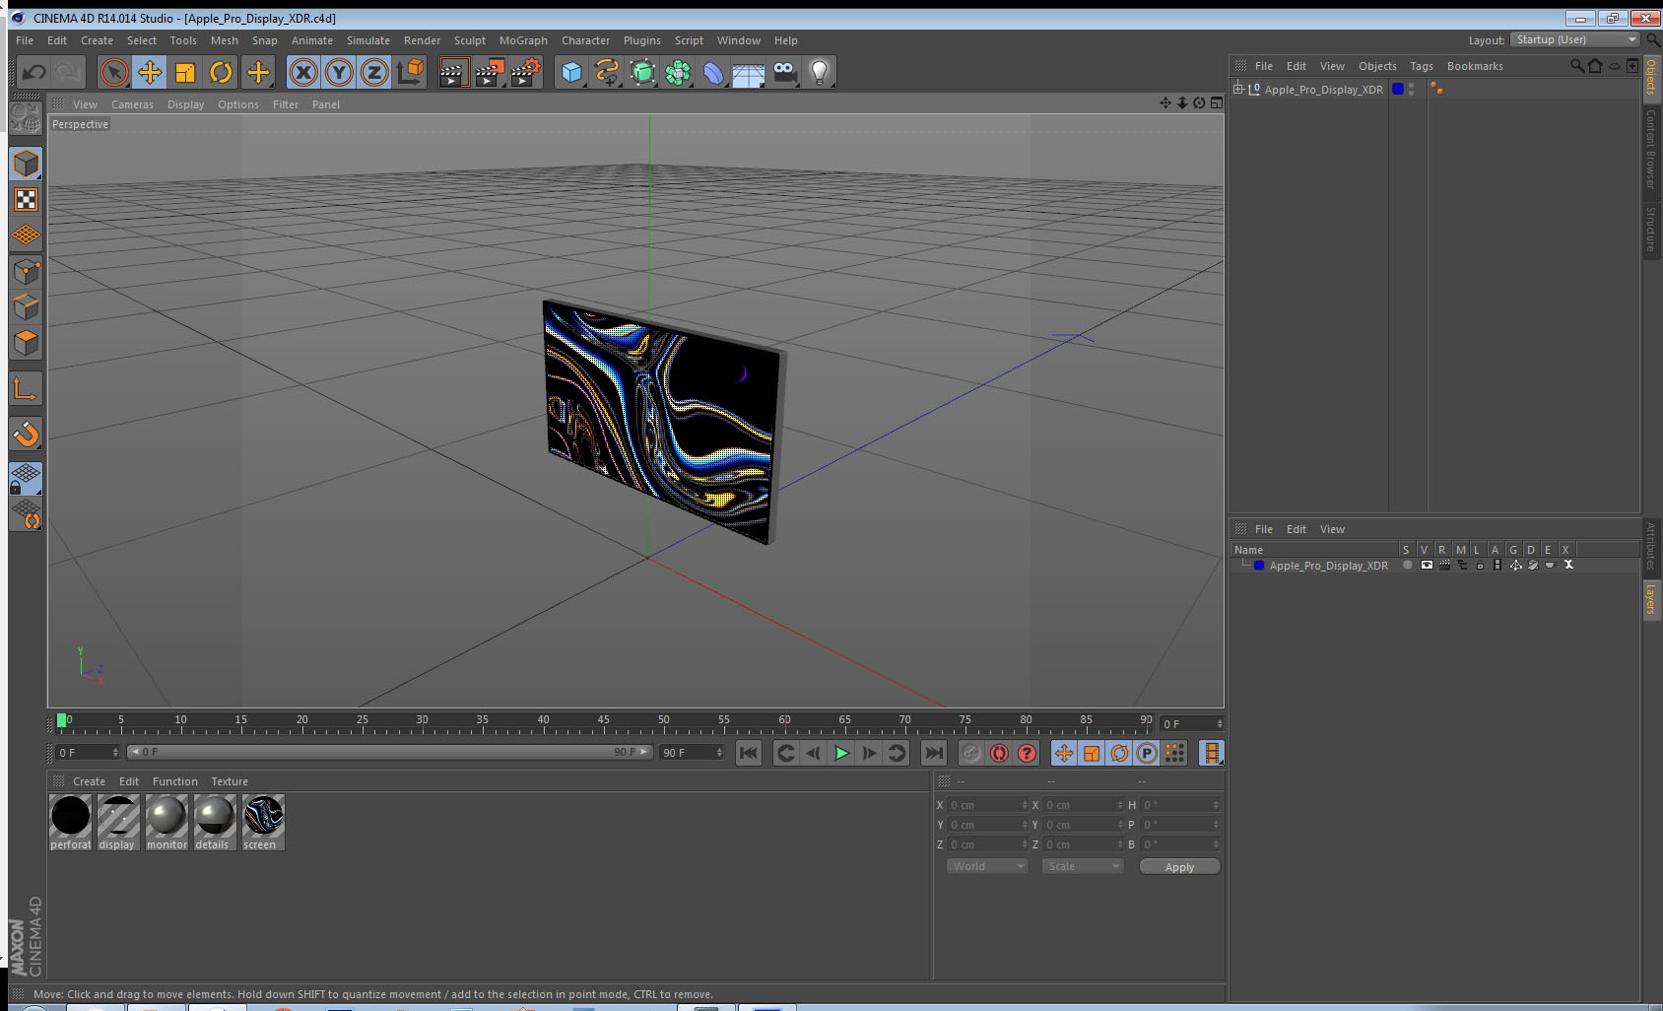This screenshot has height=1011, width=1663.
Task: Record active objects keyframe
Action: [971, 753]
